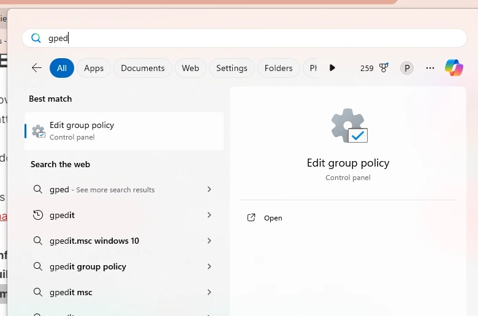Open the three-dot more options menu
The width and height of the screenshot is (478, 316).
(430, 68)
